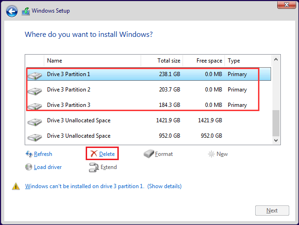Click the red X Delete icon
This screenshot has height=225, width=299.
94,154
